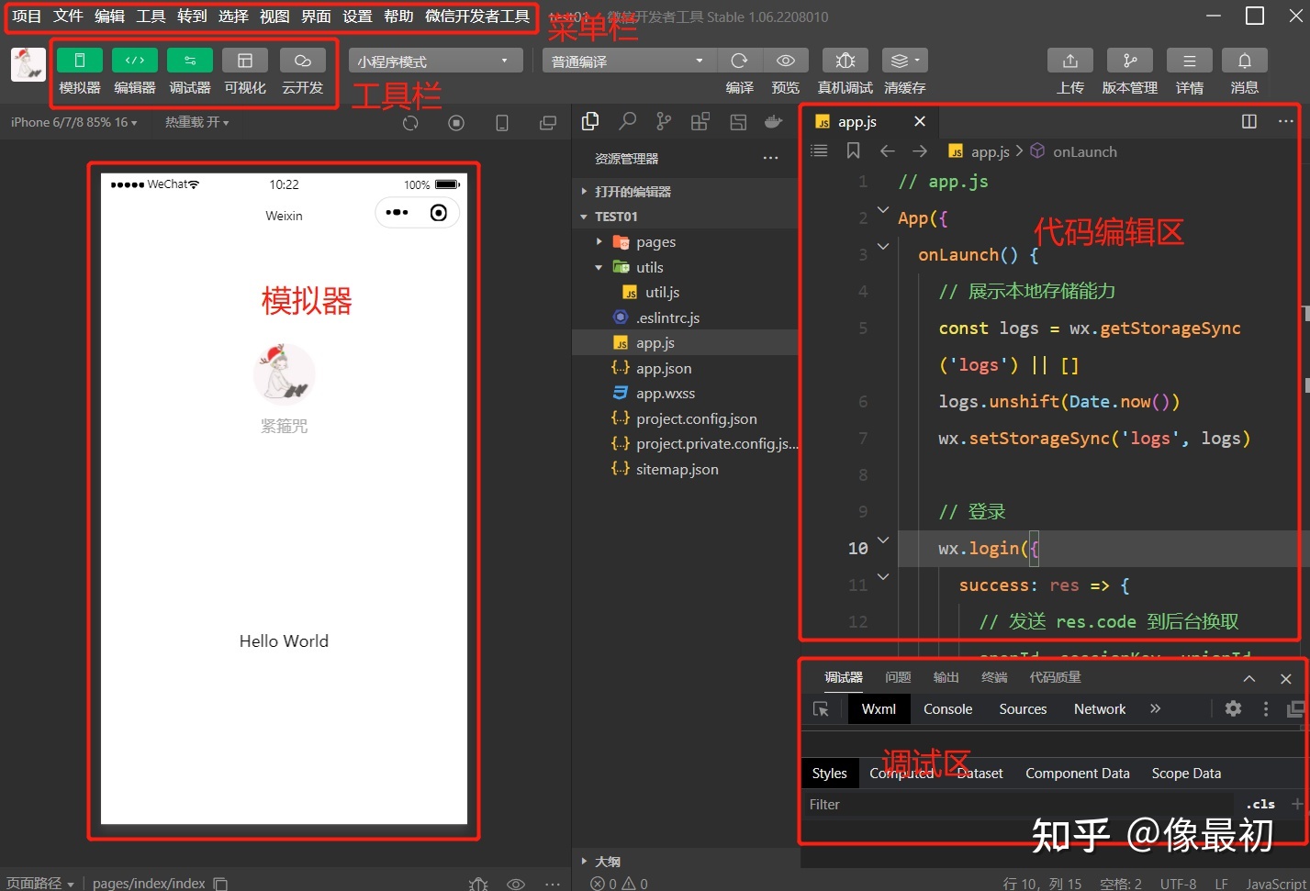This screenshot has width=1310, height=891.
Task: Open the mini program mode dropdown
Action: point(435,61)
